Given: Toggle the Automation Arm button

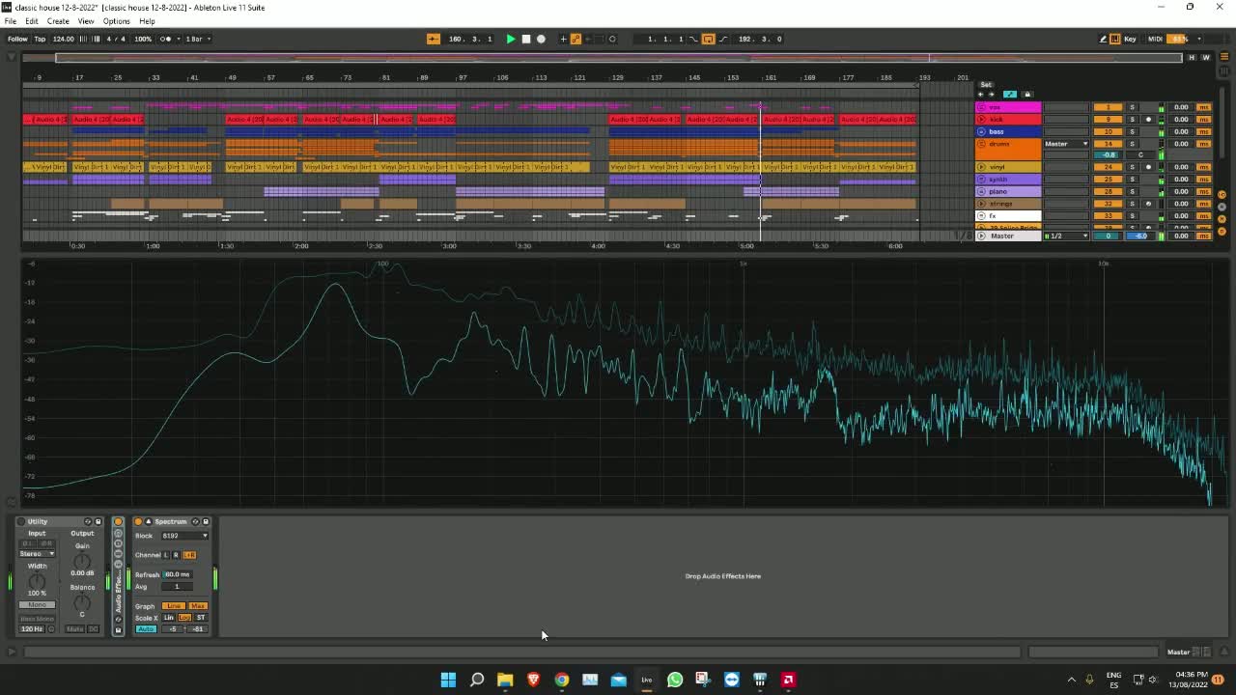Looking at the screenshot, I should click(576, 39).
